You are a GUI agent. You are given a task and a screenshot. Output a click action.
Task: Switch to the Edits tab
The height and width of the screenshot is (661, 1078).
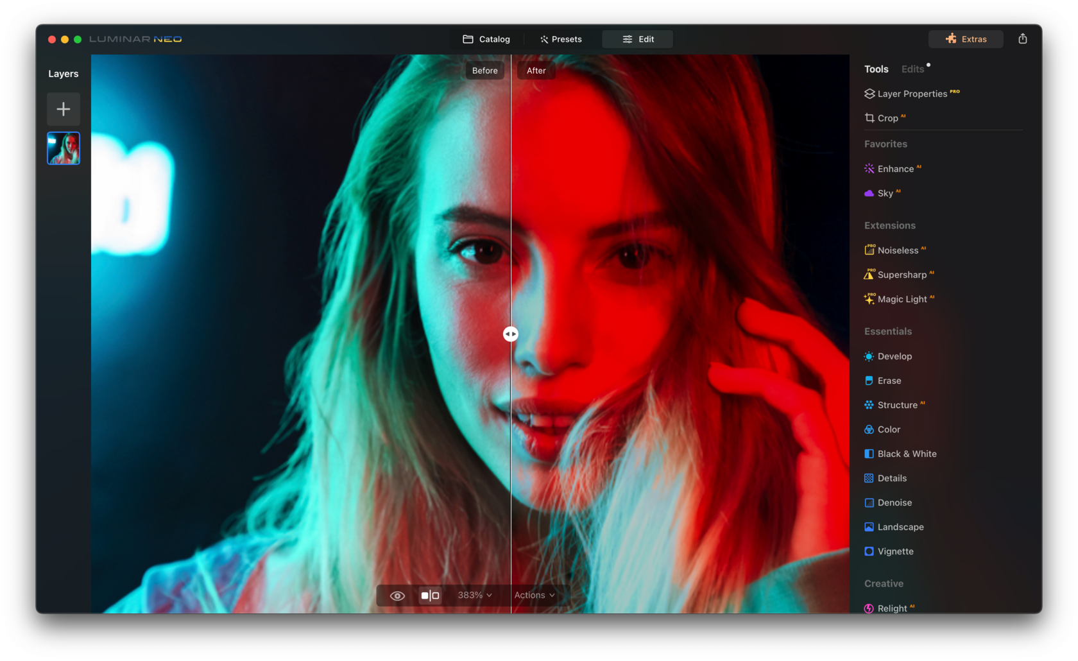coord(913,69)
